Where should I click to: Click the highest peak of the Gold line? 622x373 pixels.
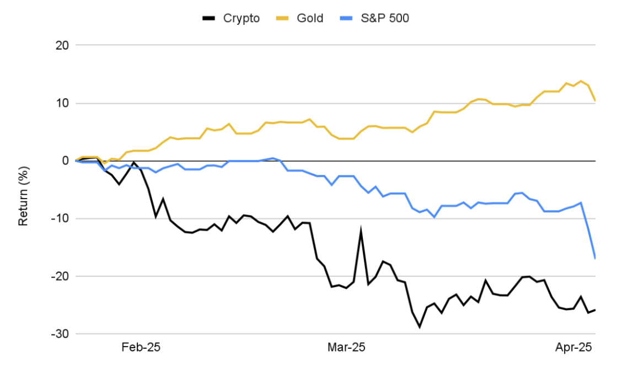point(581,81)
